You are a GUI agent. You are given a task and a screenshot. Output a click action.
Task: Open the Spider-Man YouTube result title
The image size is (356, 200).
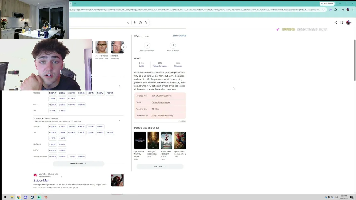pos(41,181)
